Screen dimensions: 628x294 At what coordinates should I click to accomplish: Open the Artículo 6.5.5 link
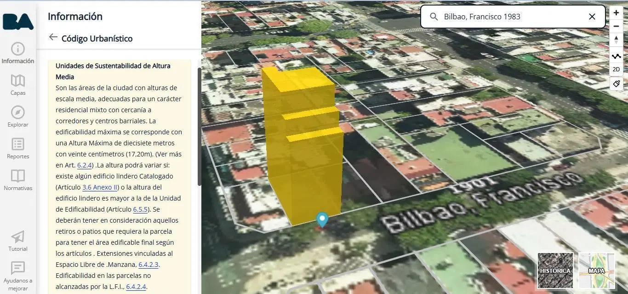140,209
